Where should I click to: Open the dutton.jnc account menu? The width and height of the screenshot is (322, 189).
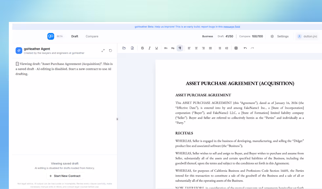(307, 36)
